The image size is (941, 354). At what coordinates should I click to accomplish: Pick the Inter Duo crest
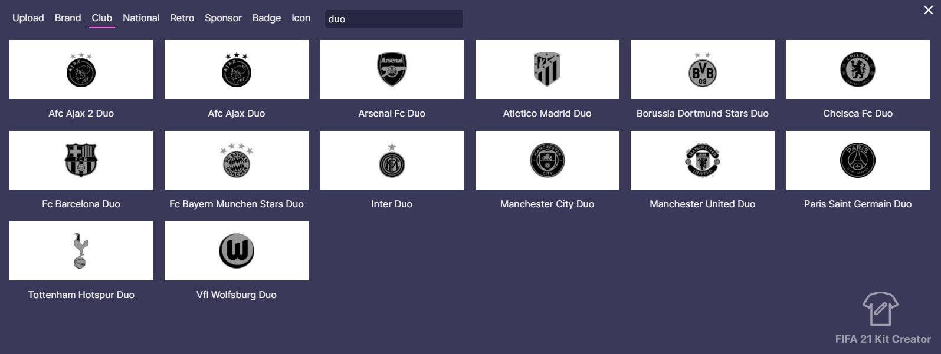392,160
